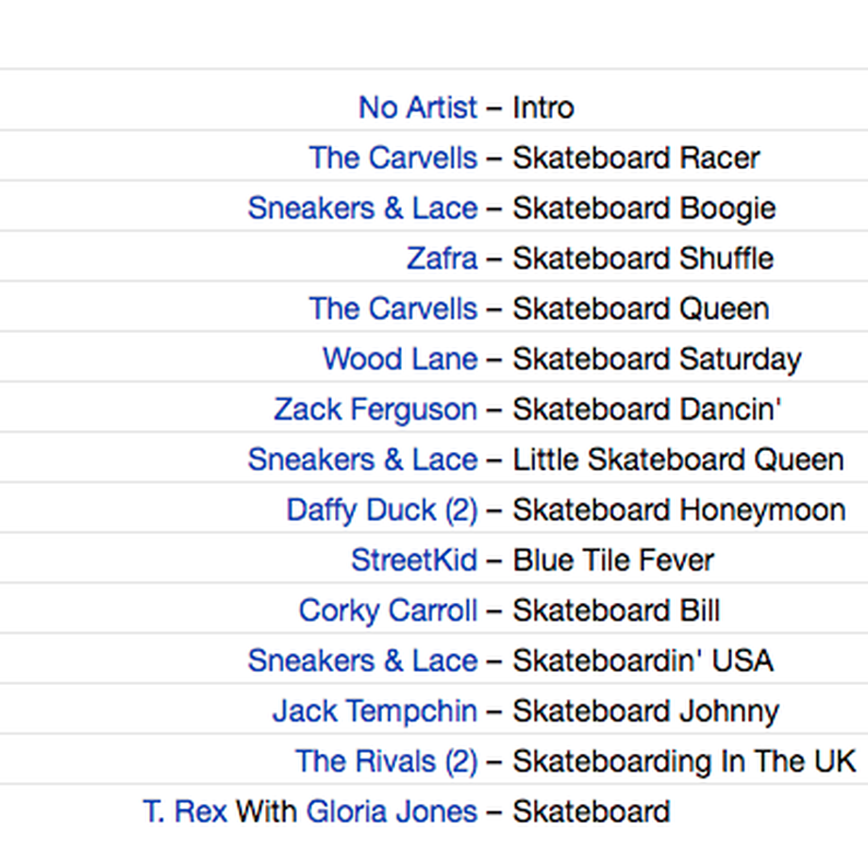The image size is (868, 868).
Task: Select the Blue Tile Fever track title
Action: (613, 559)
